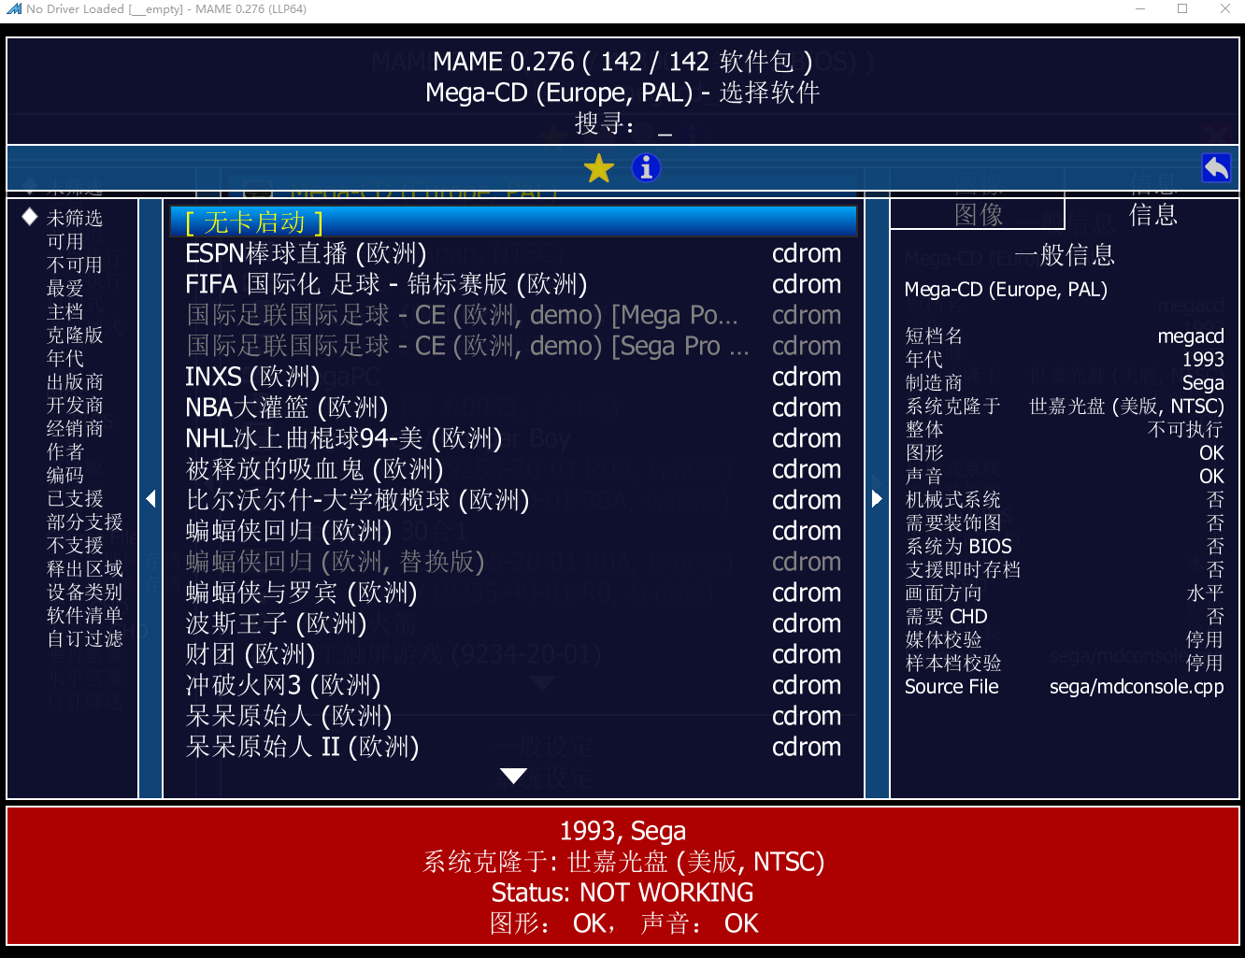Click the yellow favorites star icon
Viewport: 1245px width, 958px height.
click(599, 168)
